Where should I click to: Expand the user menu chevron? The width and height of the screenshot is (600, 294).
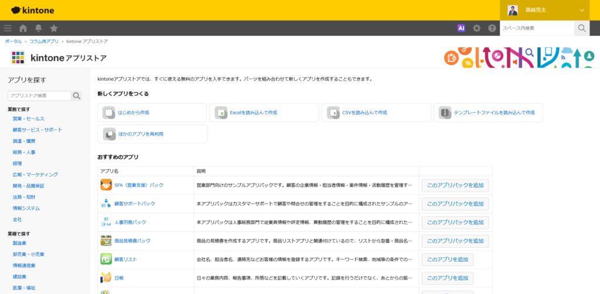(x=582, y=11)
